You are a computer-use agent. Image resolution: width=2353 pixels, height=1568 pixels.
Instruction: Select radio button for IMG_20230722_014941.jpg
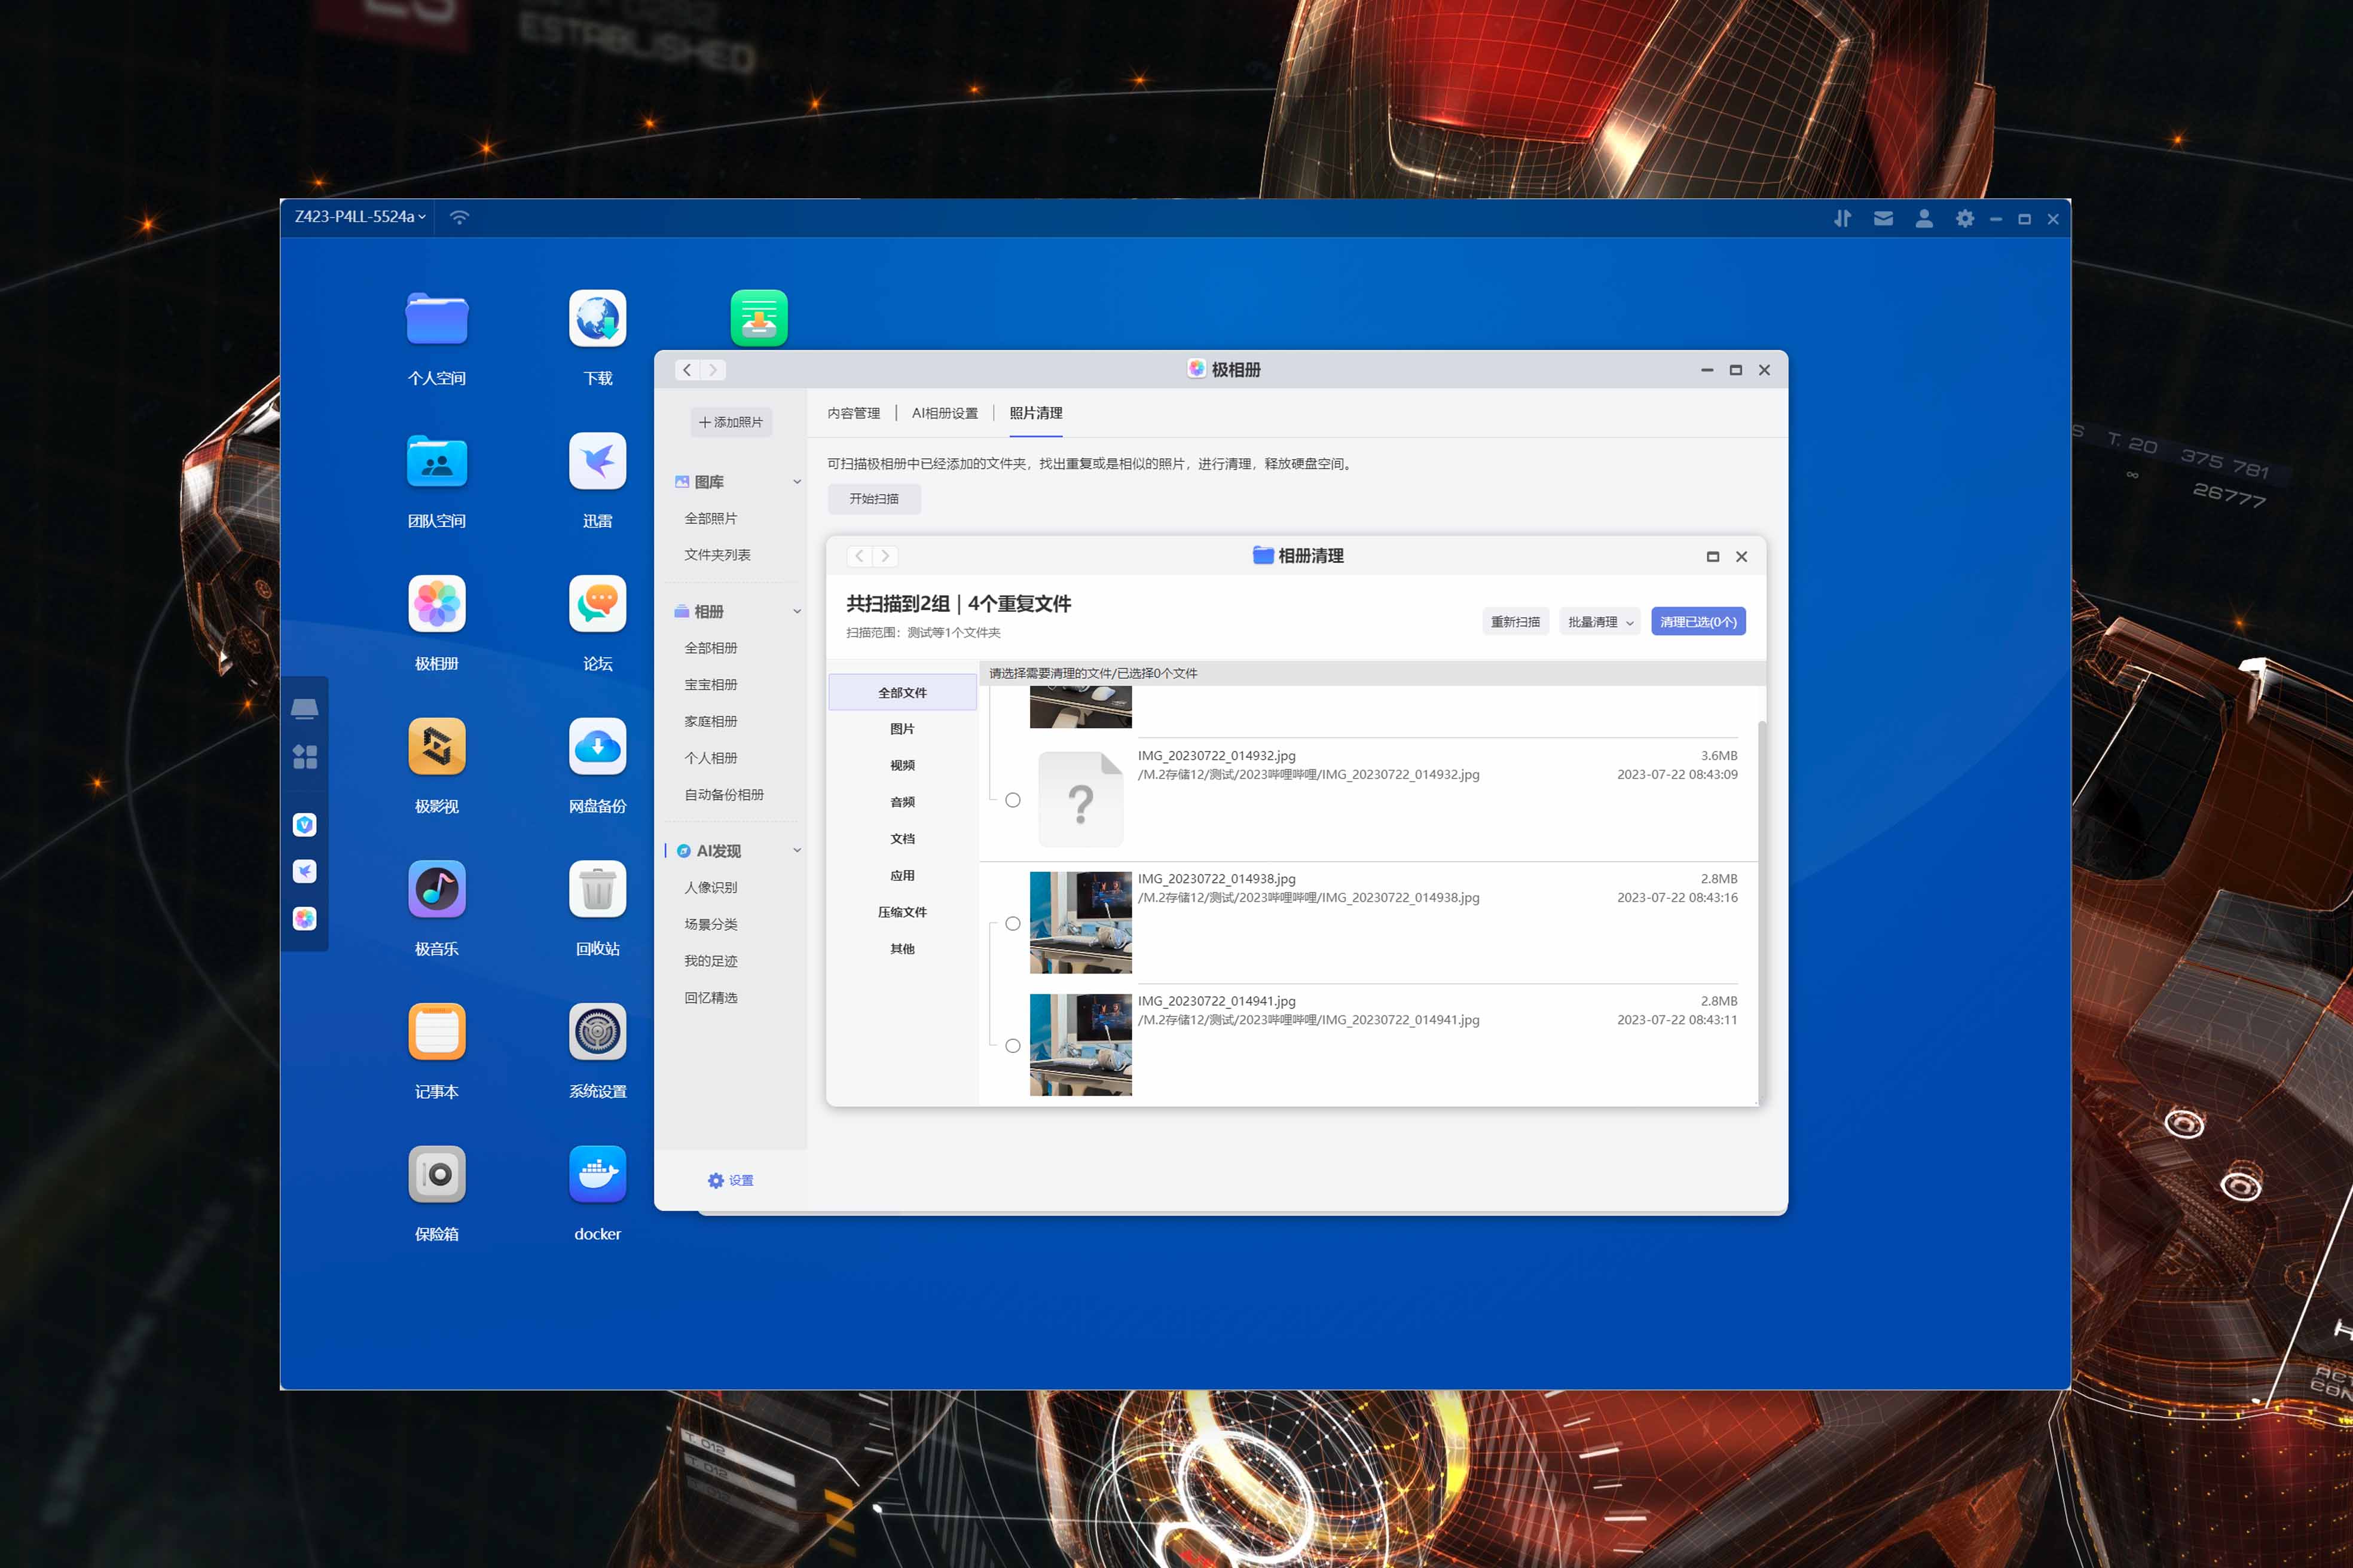click(1013, 1046)
